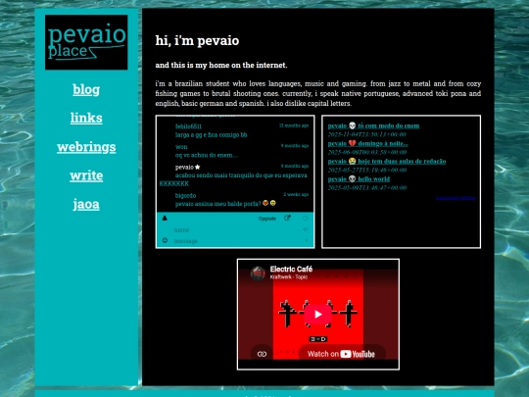
Task: Open the write page
Action: pyautogui.click(x=86, y=175)
